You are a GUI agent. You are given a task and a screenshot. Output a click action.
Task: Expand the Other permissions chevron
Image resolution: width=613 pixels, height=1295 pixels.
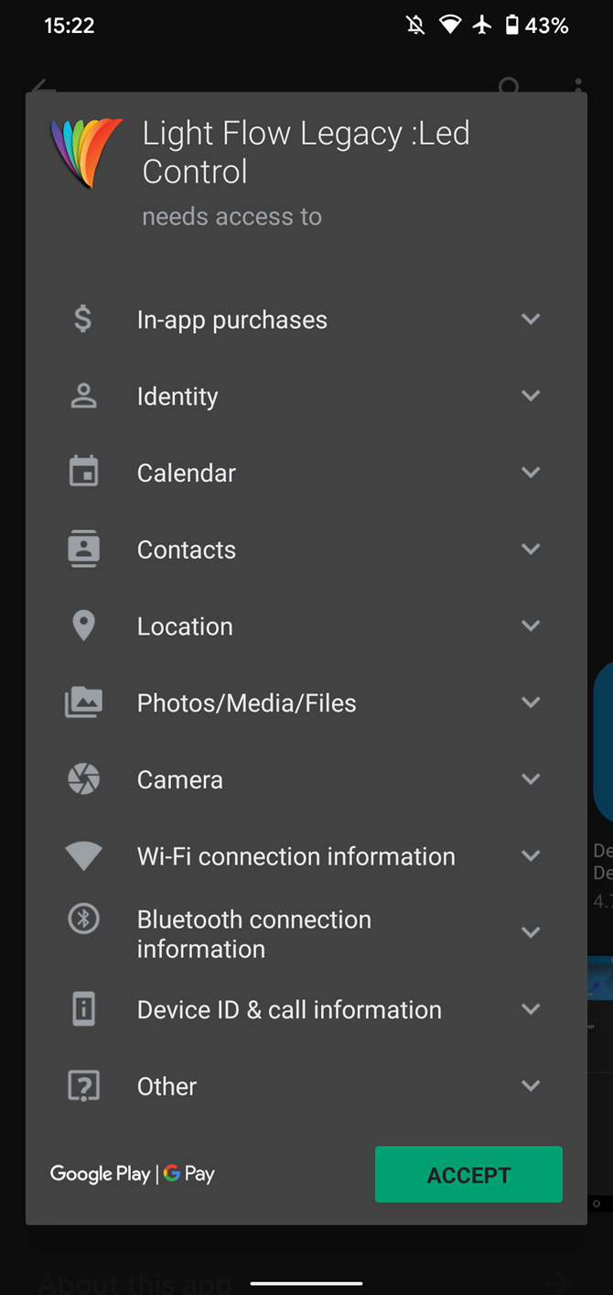(531, 1085)
